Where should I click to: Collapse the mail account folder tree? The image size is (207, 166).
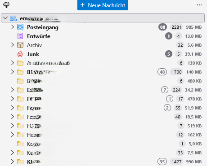click(5, 18)
